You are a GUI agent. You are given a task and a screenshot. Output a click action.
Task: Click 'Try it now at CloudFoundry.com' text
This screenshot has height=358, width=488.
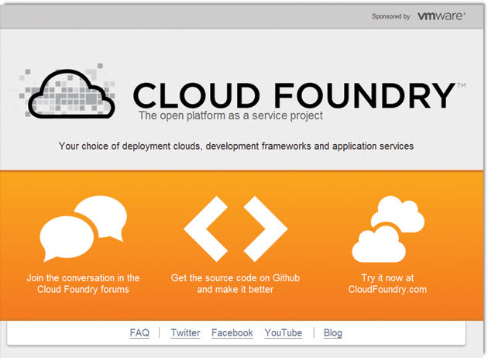(387, 284)
